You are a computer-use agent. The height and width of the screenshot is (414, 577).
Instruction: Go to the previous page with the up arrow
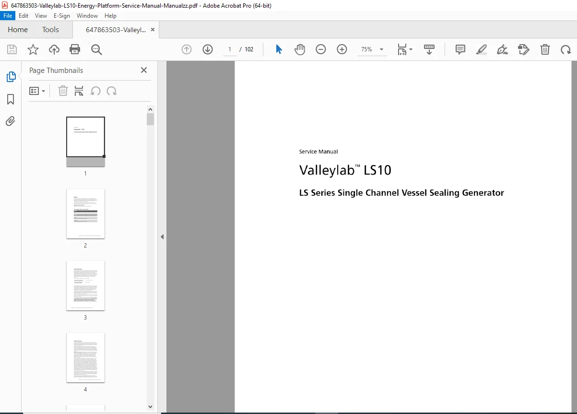pos(187,49)
